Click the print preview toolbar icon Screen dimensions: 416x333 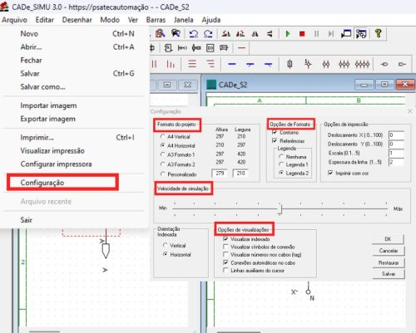(160, 34)
